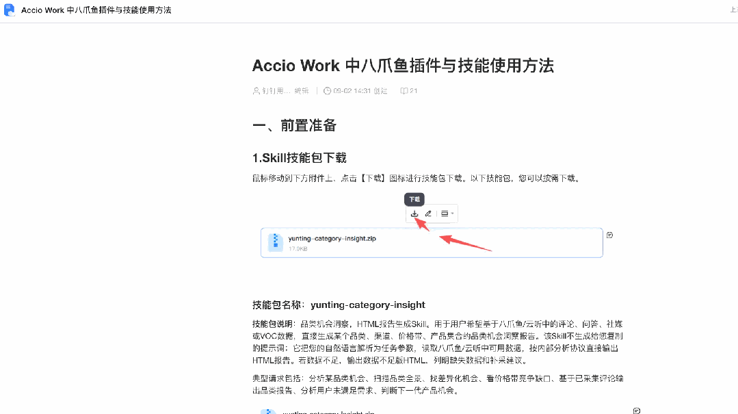
Task: Click the blue zip file icon in the attachment card
Action: point(276,242)
